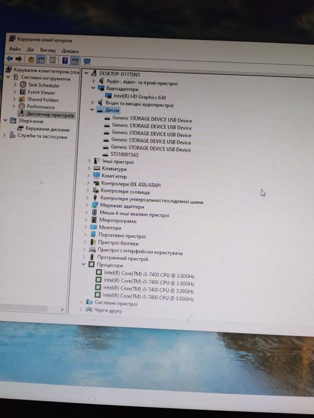This screenshot has width=314, height=418.
Task: Click the Служби та застосунки icon
Action: [x=13, y=135]
